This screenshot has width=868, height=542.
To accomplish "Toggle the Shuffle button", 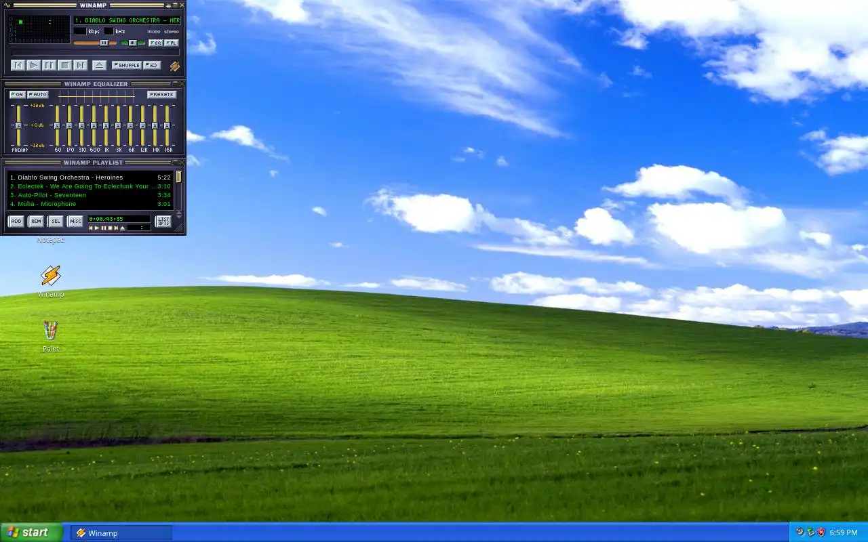I will (127, 65).
